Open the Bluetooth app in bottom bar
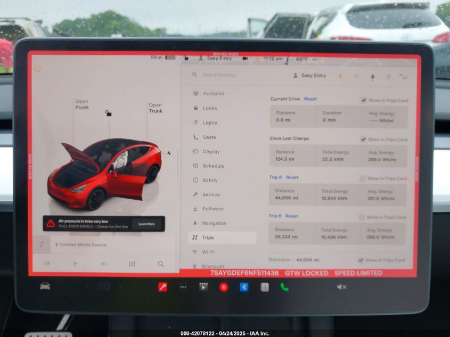 point(244,287)
